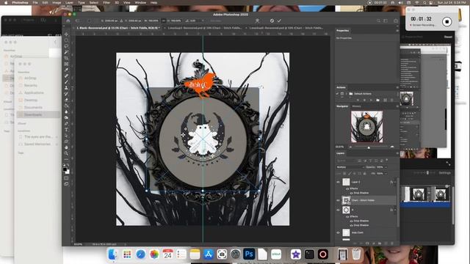
Task: Stop the screen recording
Action: click(447, 22)
